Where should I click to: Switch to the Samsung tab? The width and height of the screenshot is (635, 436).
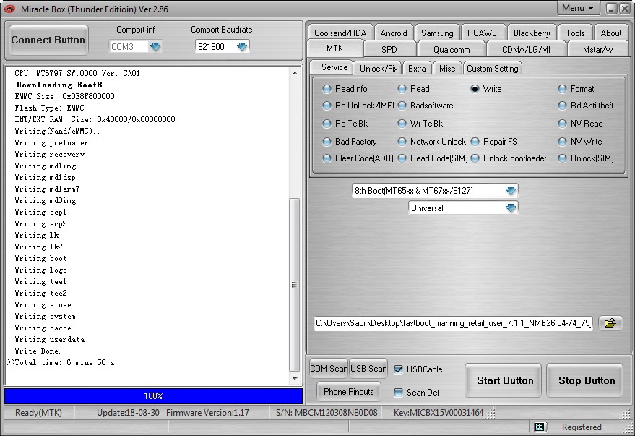coord(437,33)
